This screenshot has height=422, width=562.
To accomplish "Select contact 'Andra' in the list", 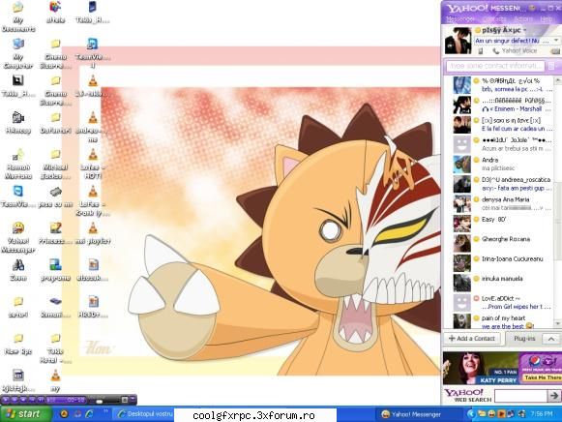I will [x=502, y=164].
